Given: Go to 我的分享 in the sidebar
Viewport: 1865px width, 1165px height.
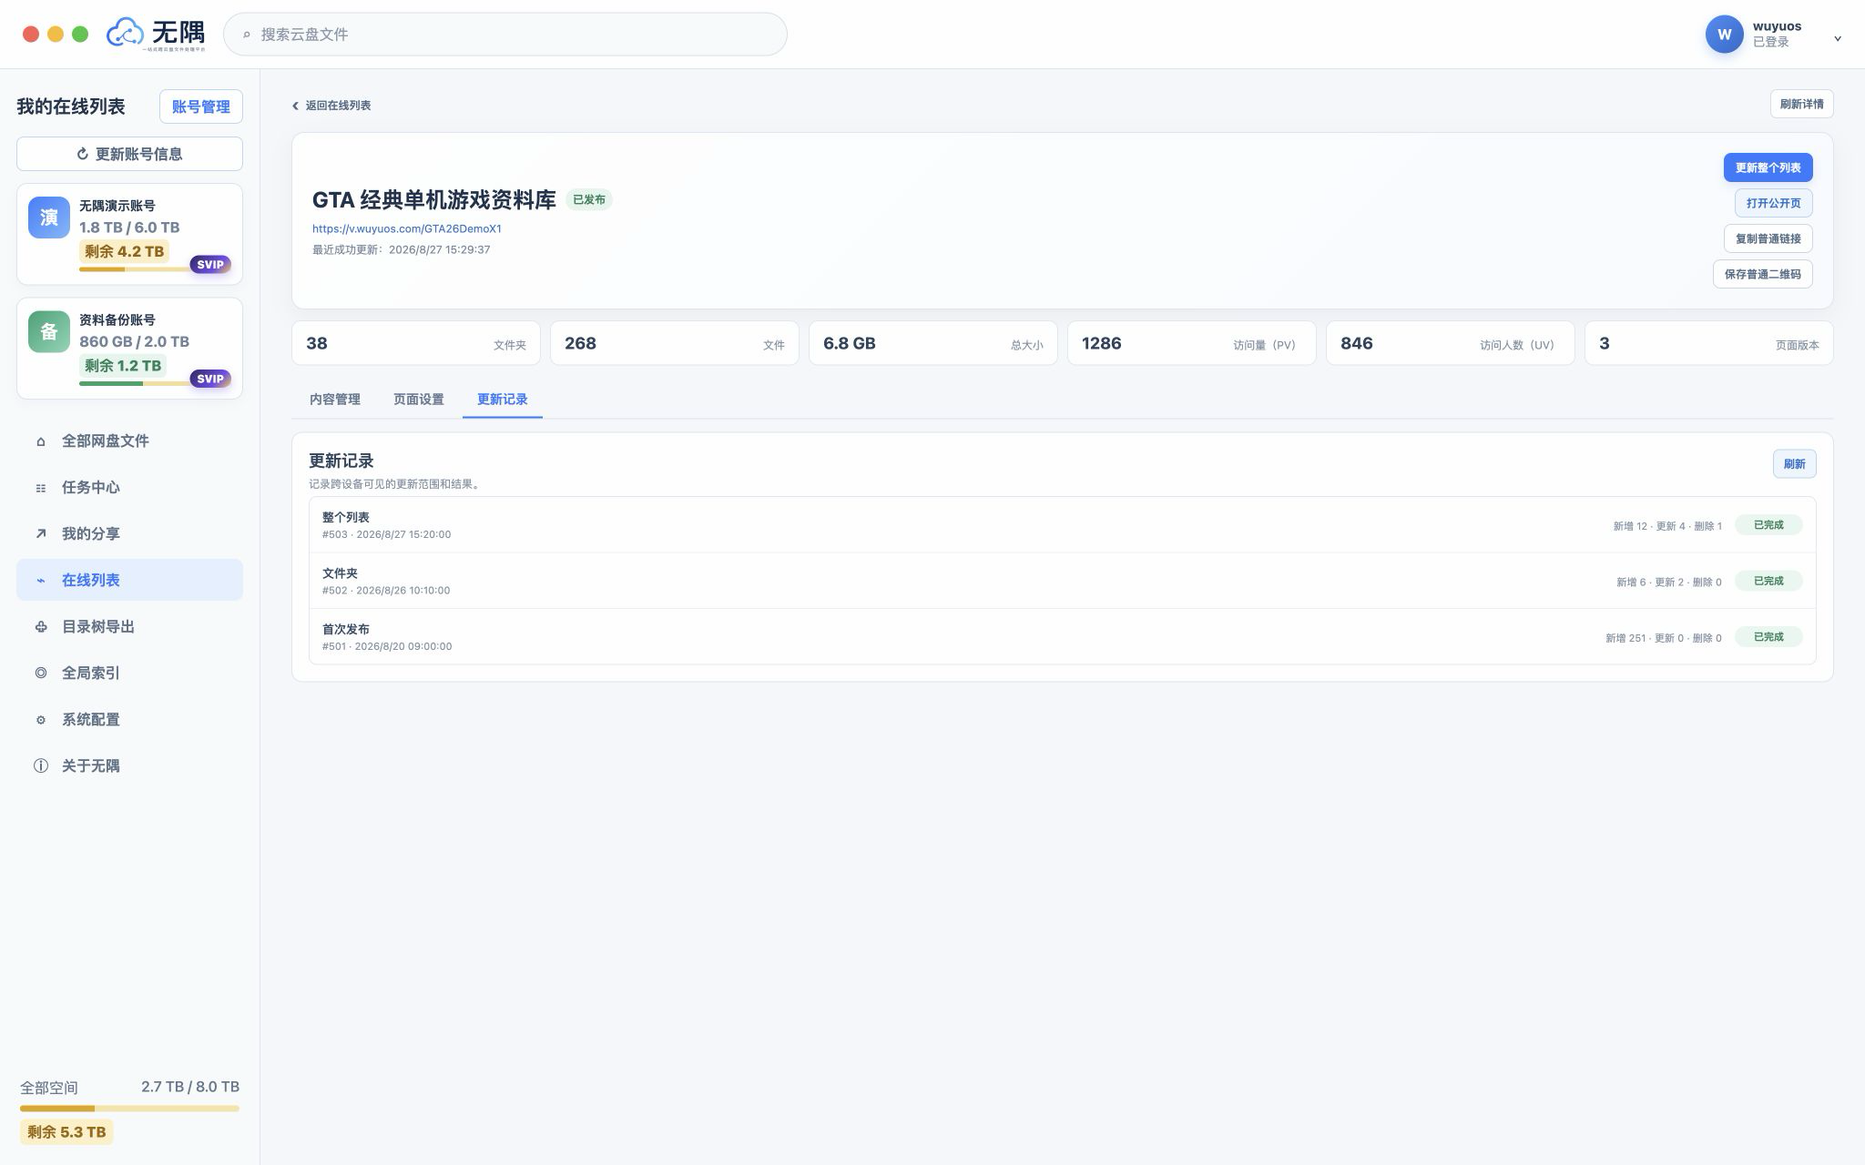Looking at the screenshot, I should click(129, 534).
